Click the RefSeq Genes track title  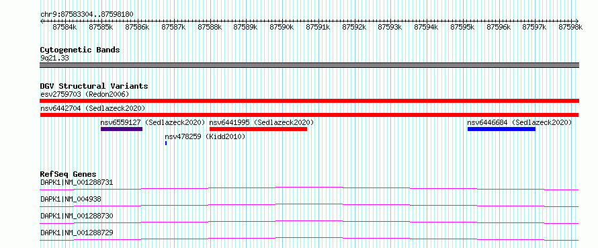coord(69,174)
